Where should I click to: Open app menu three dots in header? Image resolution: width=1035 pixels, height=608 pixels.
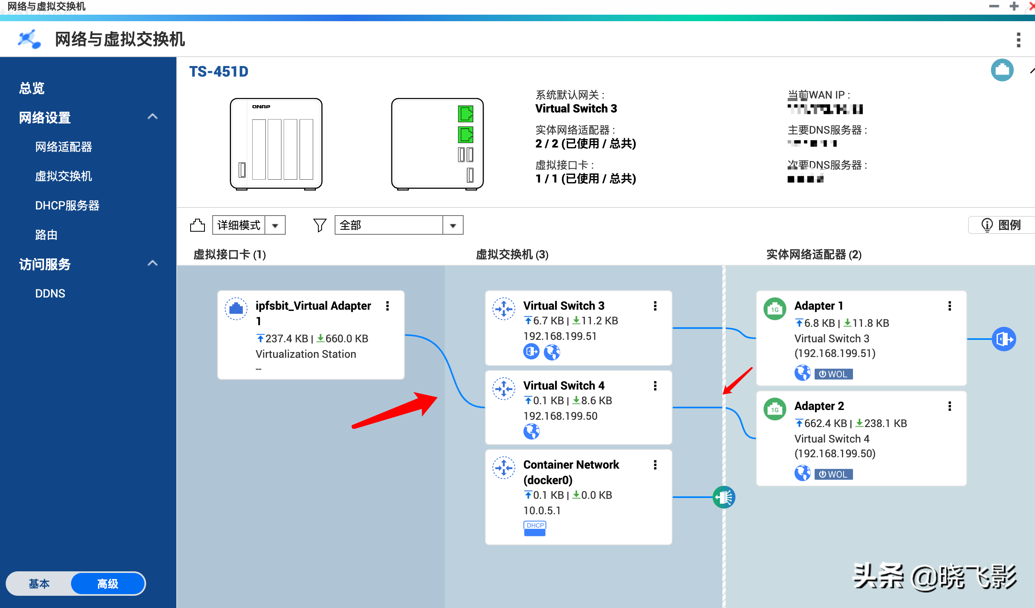[1018, 40]
